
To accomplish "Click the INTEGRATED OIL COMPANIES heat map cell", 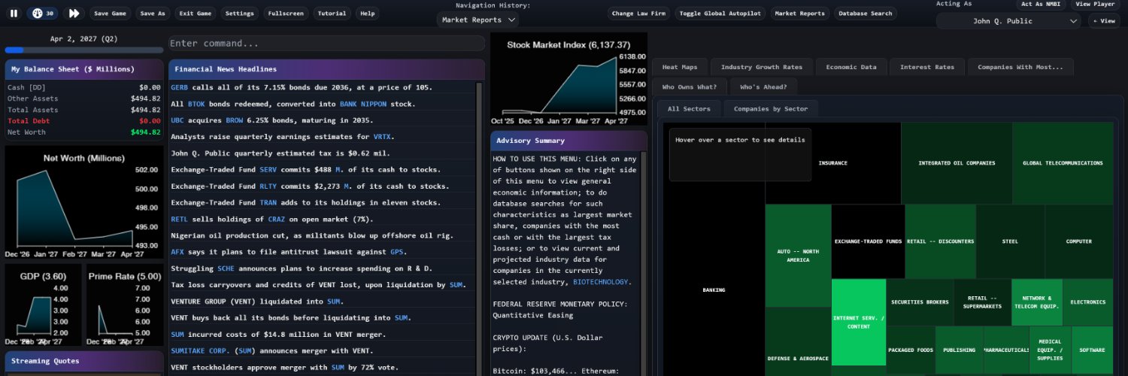I will point(957,163).
